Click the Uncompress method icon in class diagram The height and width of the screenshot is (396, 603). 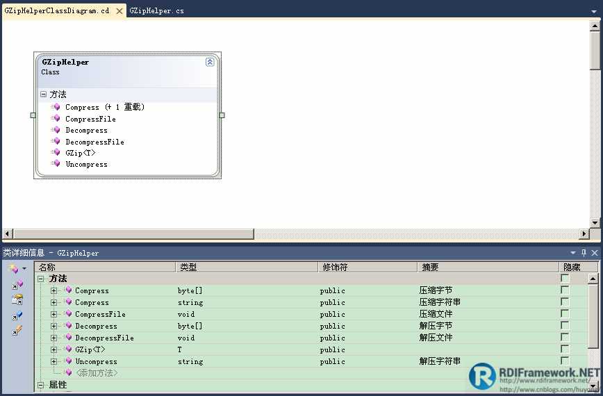click(x=56, y=163)
